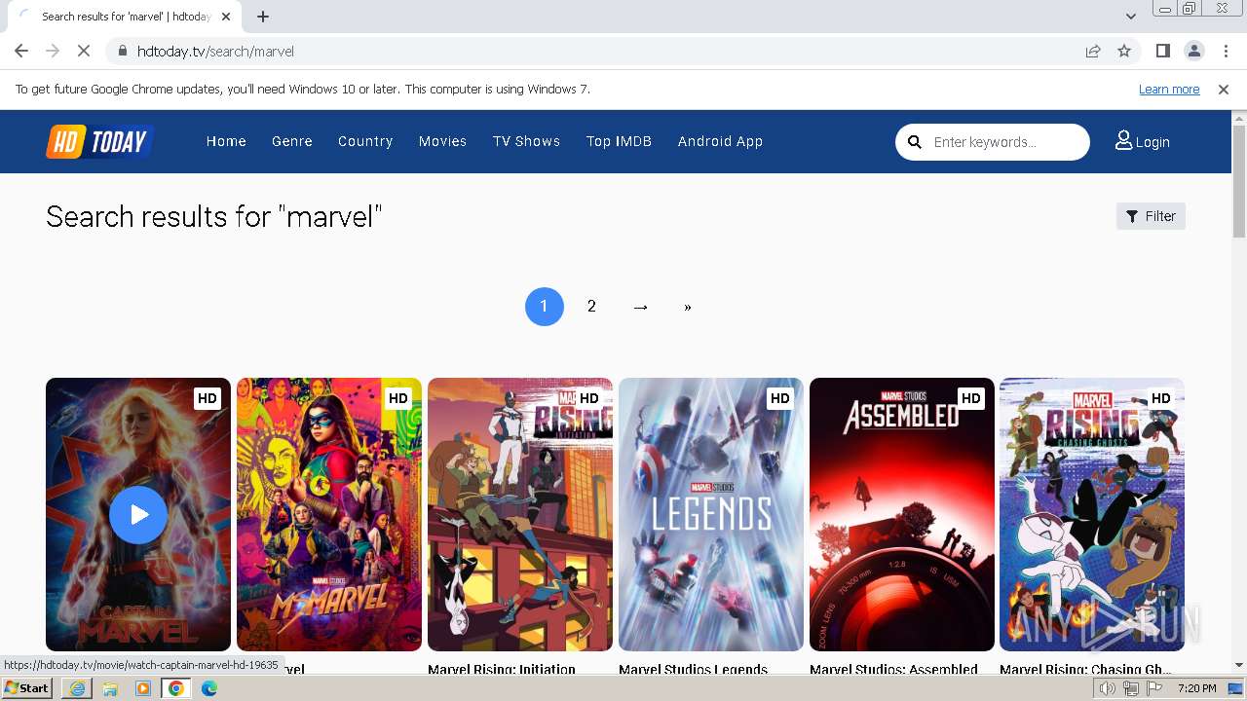Open the Genre menu
The image size is (1247, 701).
click(292, 141)
